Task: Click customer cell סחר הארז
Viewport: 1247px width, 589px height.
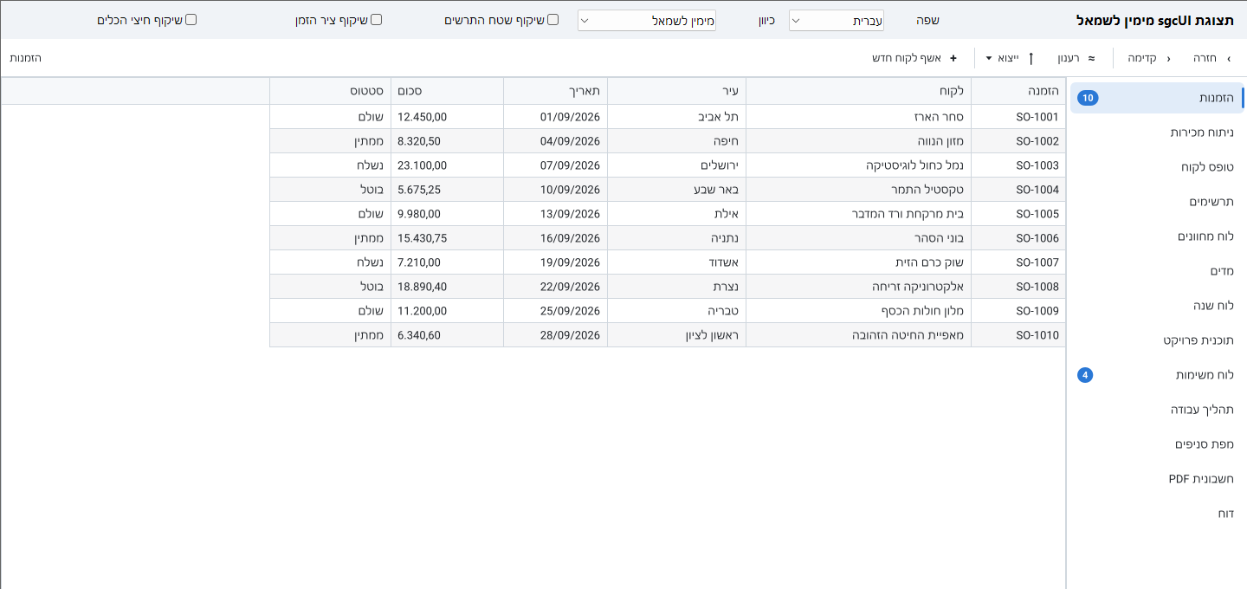Action: (x=859, y=117)
